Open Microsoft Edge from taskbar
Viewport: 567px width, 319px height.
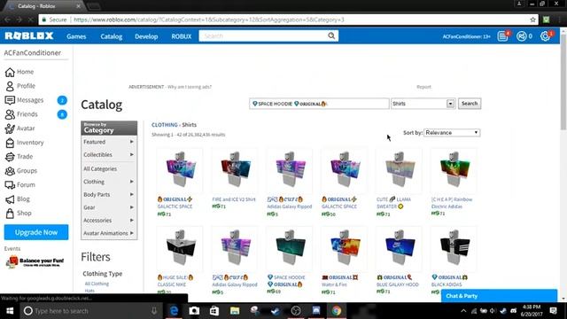[x=174, y=311]
